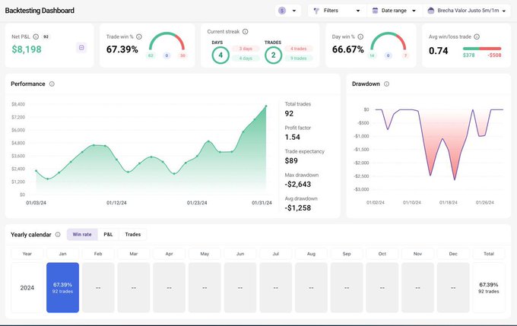This screenshot has height=326, width=517.
Task: Click the info icon beside Day win %
Action: tap(360, 36)
